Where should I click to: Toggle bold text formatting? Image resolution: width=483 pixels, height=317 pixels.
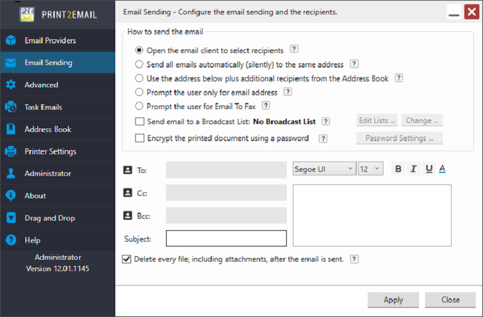pyautogui.click(x=398, y=169)
